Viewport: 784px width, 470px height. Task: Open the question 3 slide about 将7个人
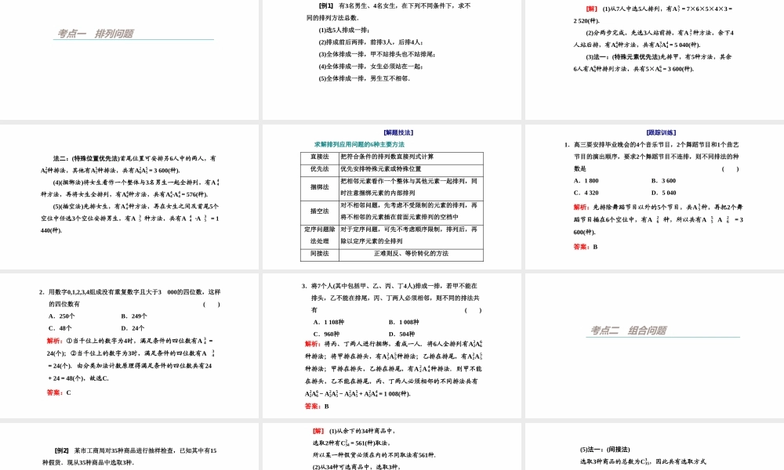pyautogui.click(x=391, y=345)
